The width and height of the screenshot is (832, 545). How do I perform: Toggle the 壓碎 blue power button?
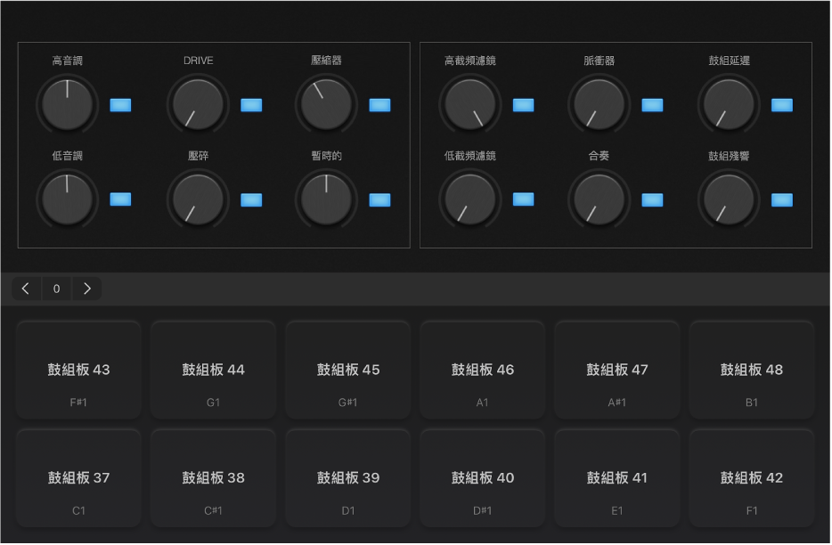[x=251, y=200]
